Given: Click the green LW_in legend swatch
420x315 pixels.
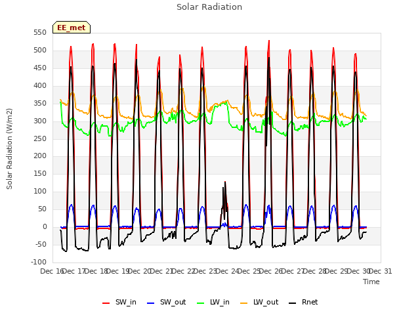Looking at the screenshot, I should (x=201, y=303).
